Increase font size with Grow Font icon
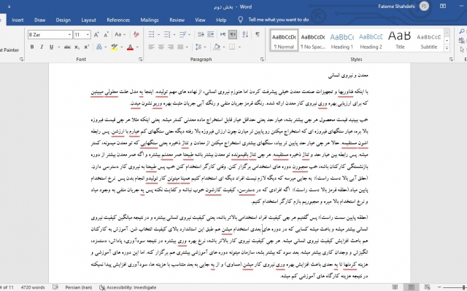Screen dimensions: 467x291 pos(96,35)
